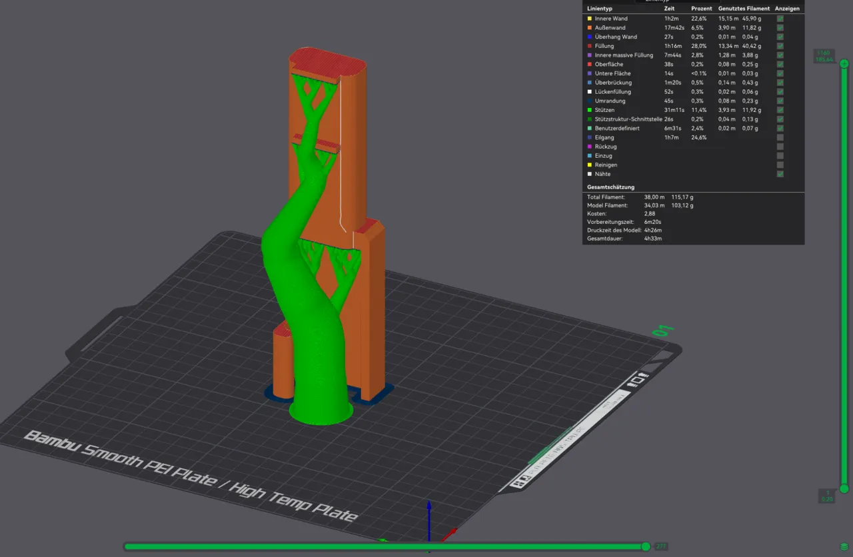Click the Füllung time value 1h16m
853x557 pixels.
click(672, 46)
